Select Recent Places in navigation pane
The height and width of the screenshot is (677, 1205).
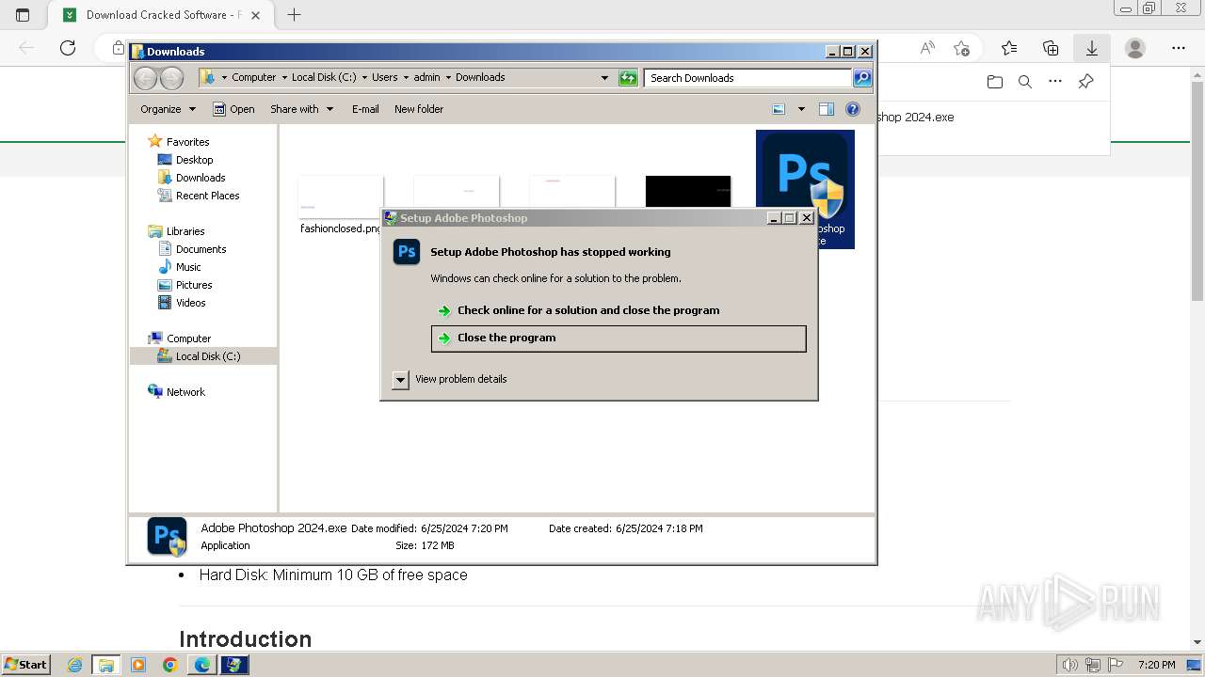207,196
